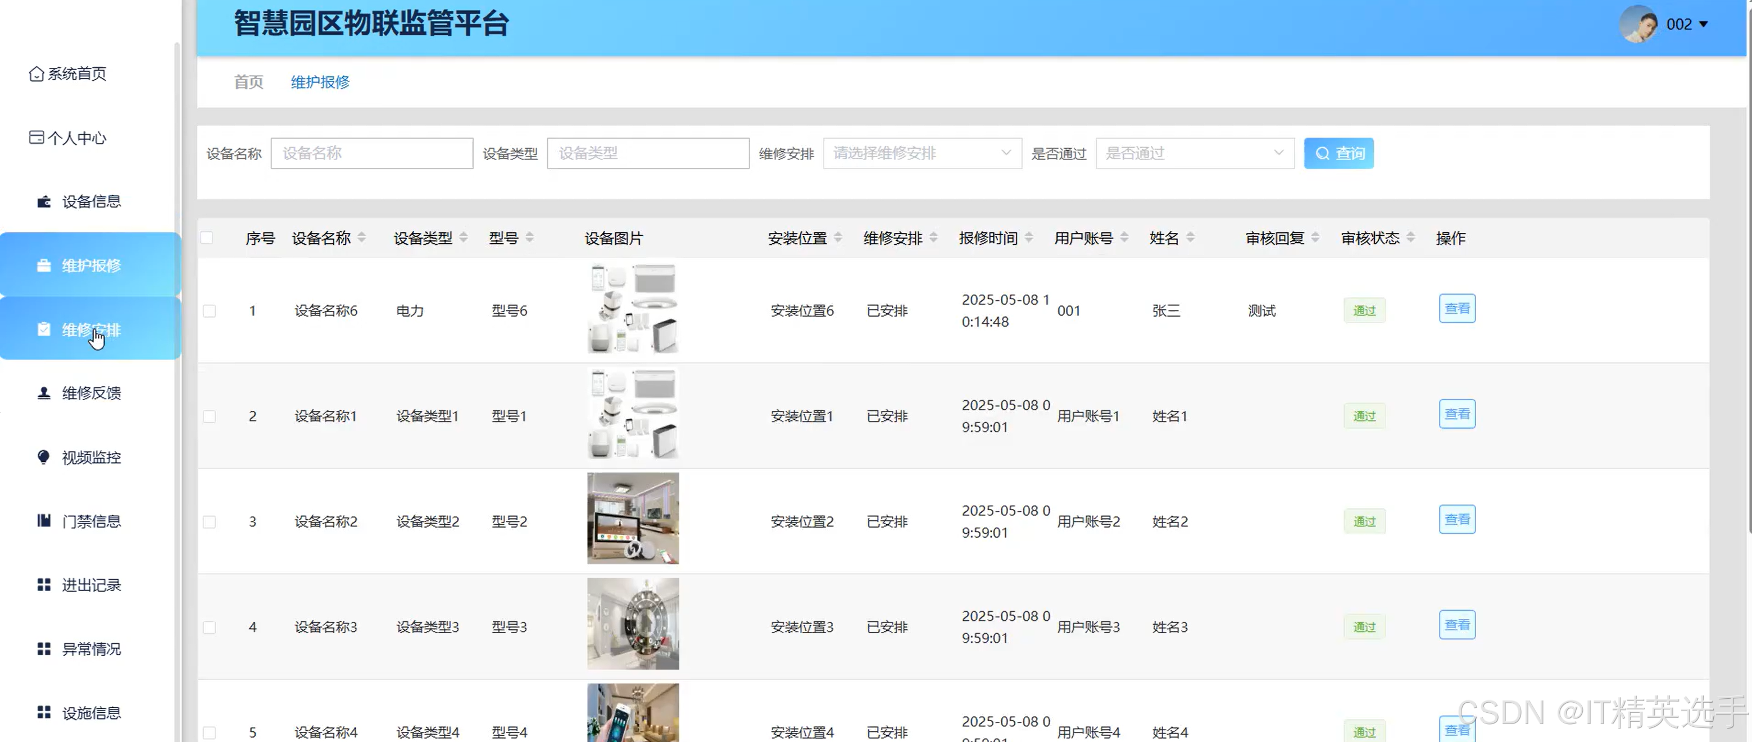The height and width of the screenshot is (742, 1752).
Task: Focus the 设备名称 search field
Action: [372, 154]
